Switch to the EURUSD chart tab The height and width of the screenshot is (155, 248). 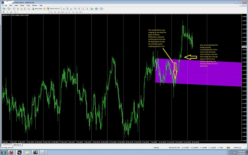7,145
